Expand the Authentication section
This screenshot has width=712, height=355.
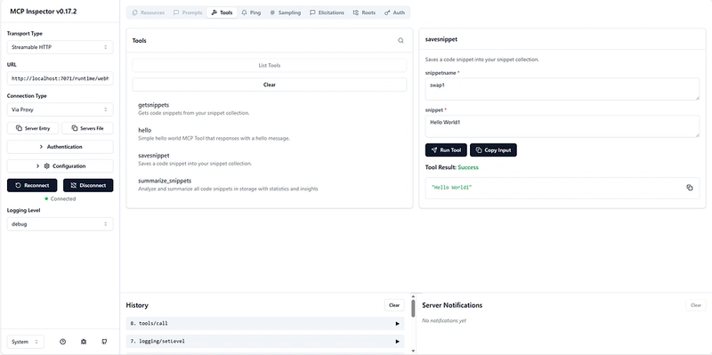point(60,147)
